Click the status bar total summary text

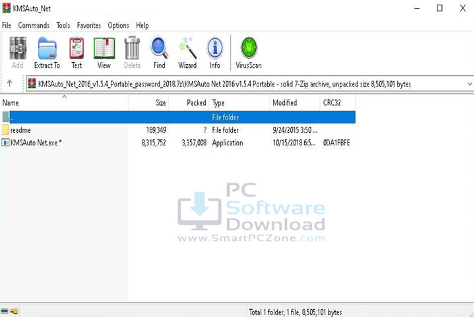[296, 312]
